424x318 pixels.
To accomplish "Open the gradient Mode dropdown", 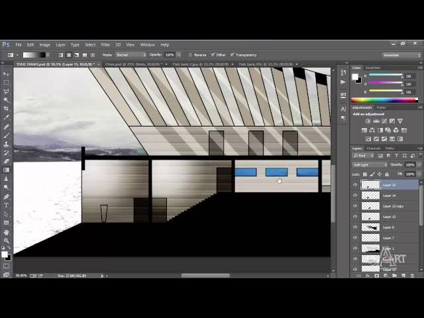I will tap(130, 55).
